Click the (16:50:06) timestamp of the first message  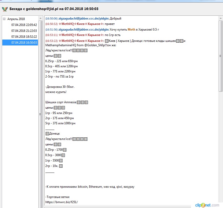(x=51, y=18)
